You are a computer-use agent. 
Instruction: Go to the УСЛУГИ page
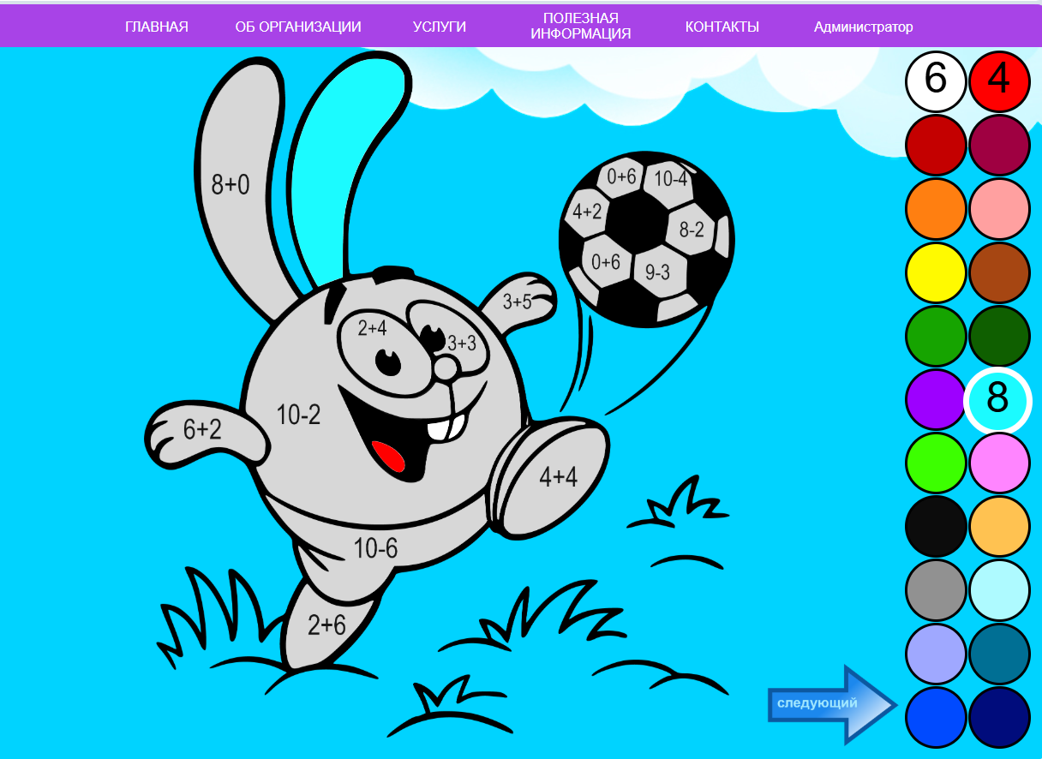coord(439,27)
